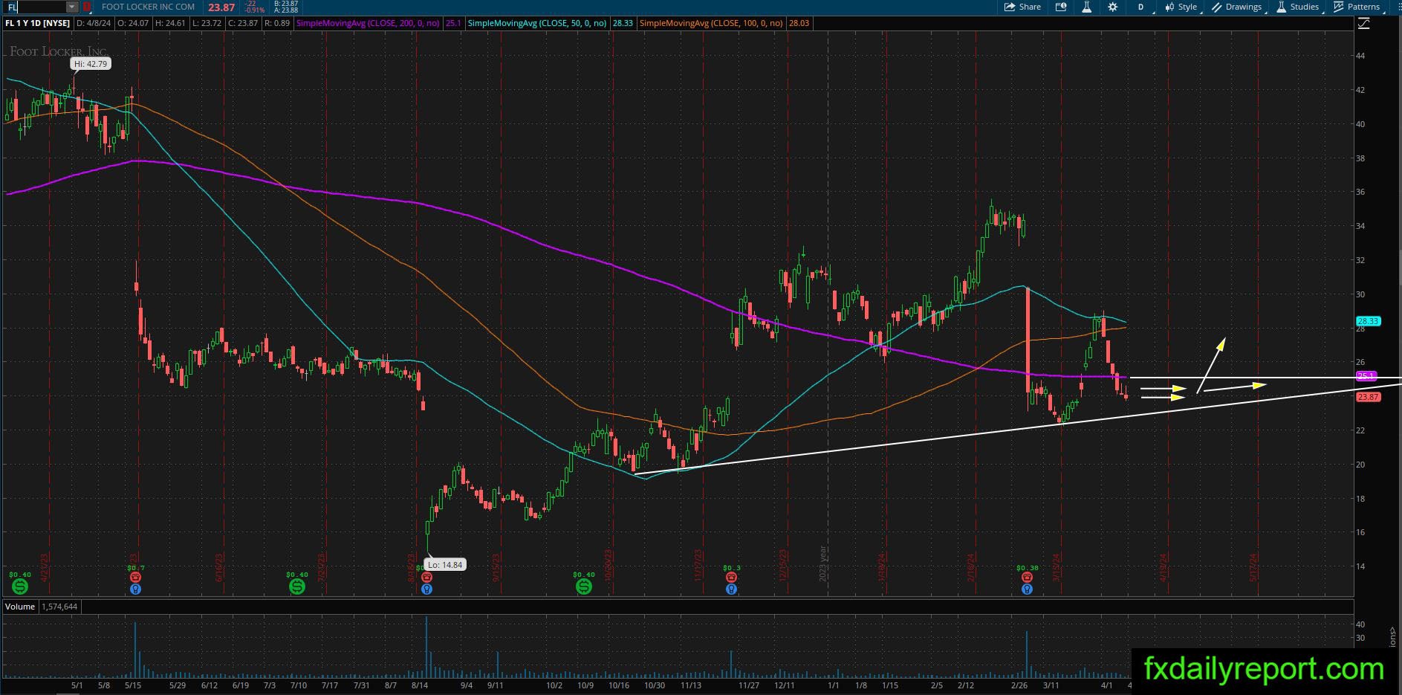
Task: Click the Share button
Action: coord(1022,7)
